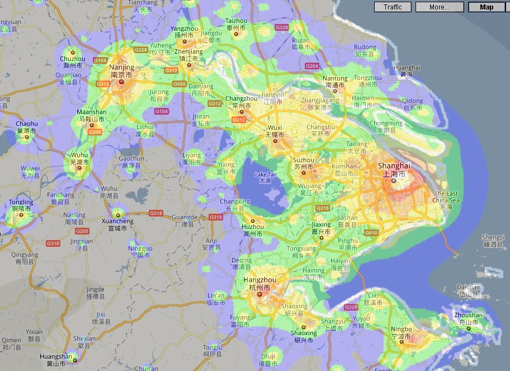510x371 pixels.
Task: Click the Nanjing city marker dot
Action: [x=121, y=82]
